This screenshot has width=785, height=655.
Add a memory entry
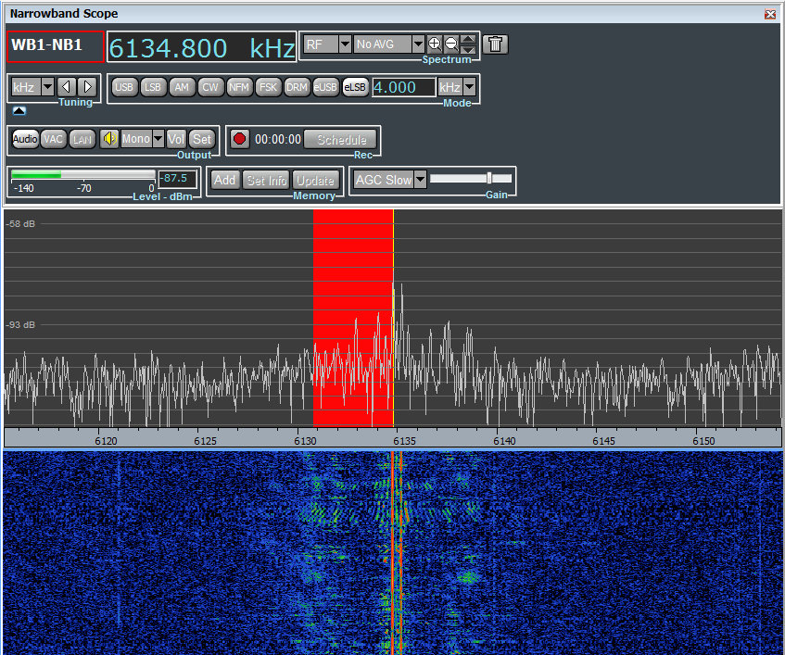pyautogui.click(x=224, y=180)
